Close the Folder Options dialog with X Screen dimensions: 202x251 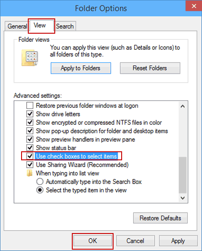point(194,6)
